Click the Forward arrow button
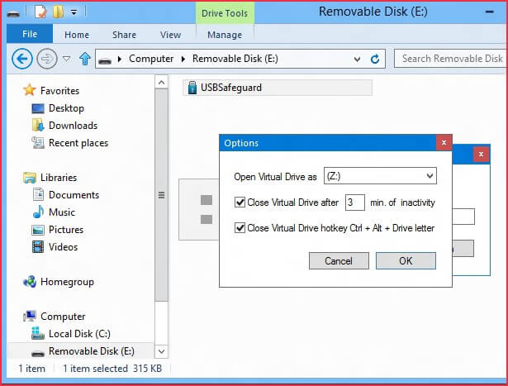Viewport: 508px width, 386px height. coord(47,59)
